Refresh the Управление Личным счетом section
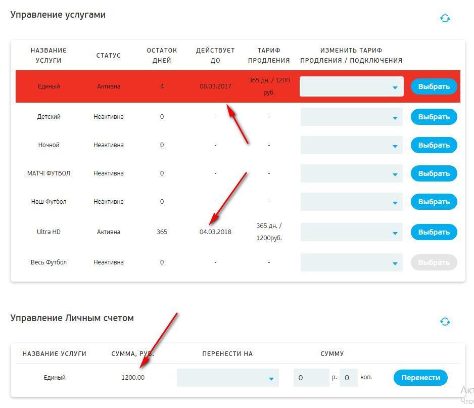 coord(445,322)
